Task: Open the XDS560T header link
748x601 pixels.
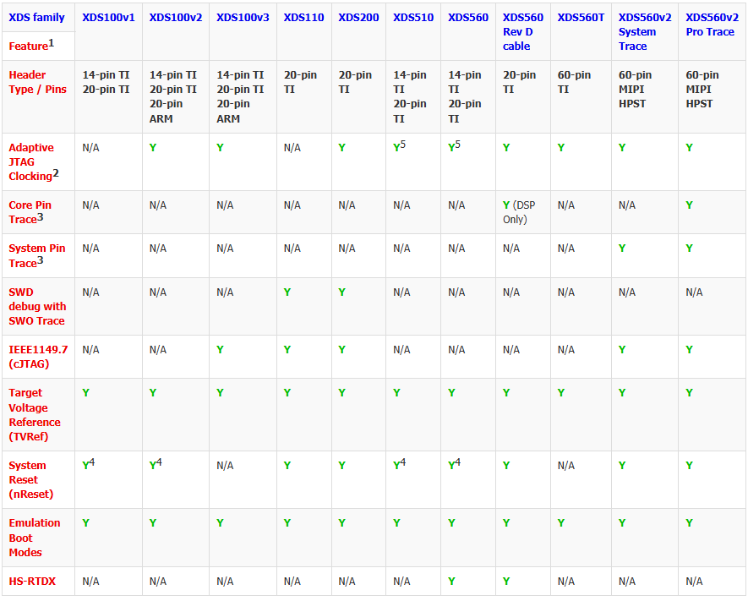Action: coord(581,18)
